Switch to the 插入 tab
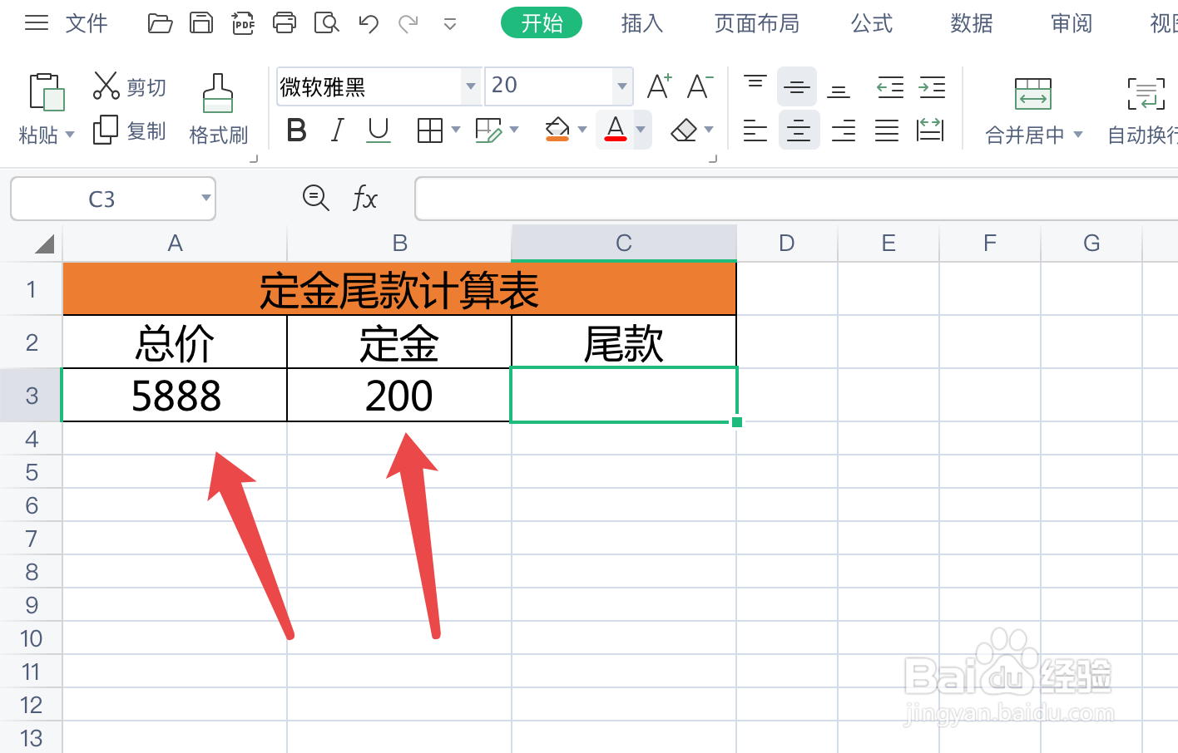The width and height of the screenshot is (1178, 753). click(642, 23)
